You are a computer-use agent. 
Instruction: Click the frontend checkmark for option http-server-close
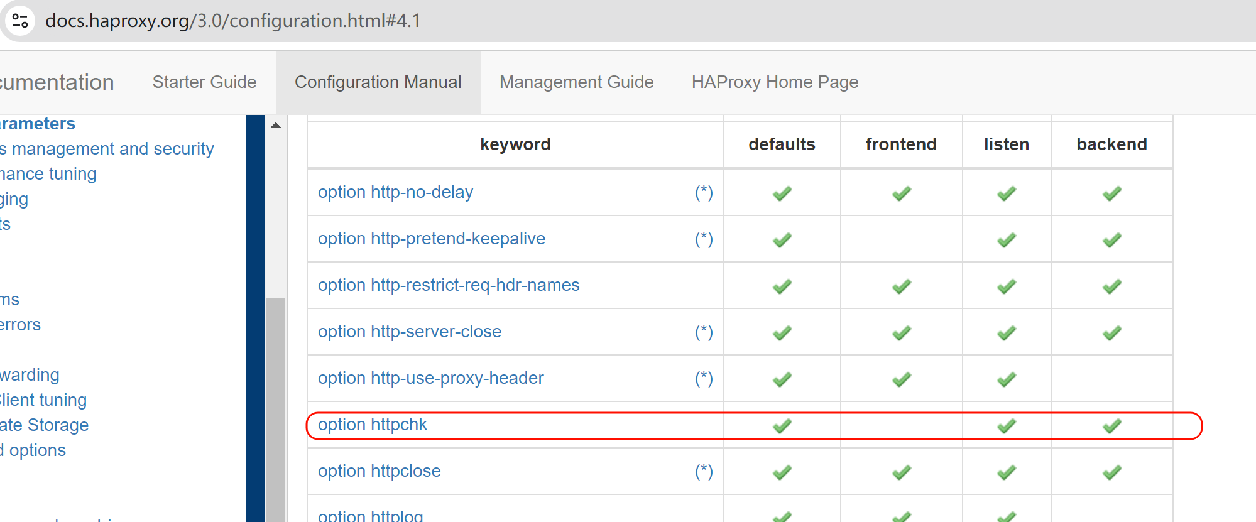coord(901,333)
